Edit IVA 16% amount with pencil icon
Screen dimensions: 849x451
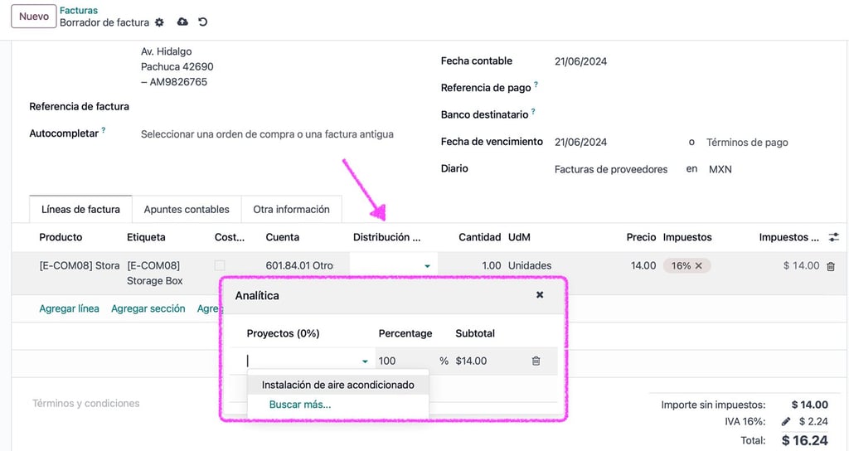click(786, 421)
